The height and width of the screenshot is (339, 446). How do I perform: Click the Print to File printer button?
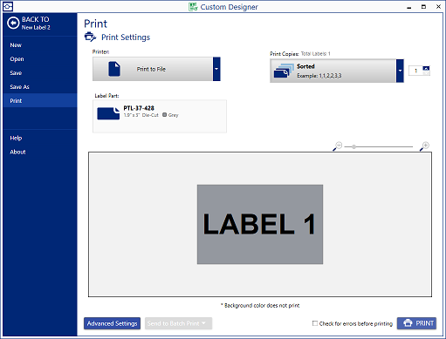(153, 69)
